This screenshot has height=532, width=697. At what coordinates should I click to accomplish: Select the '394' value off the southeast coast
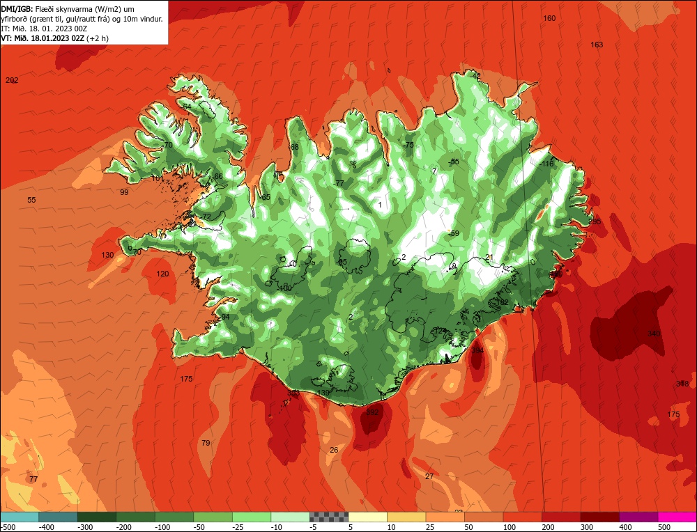[x=477, y=350]
